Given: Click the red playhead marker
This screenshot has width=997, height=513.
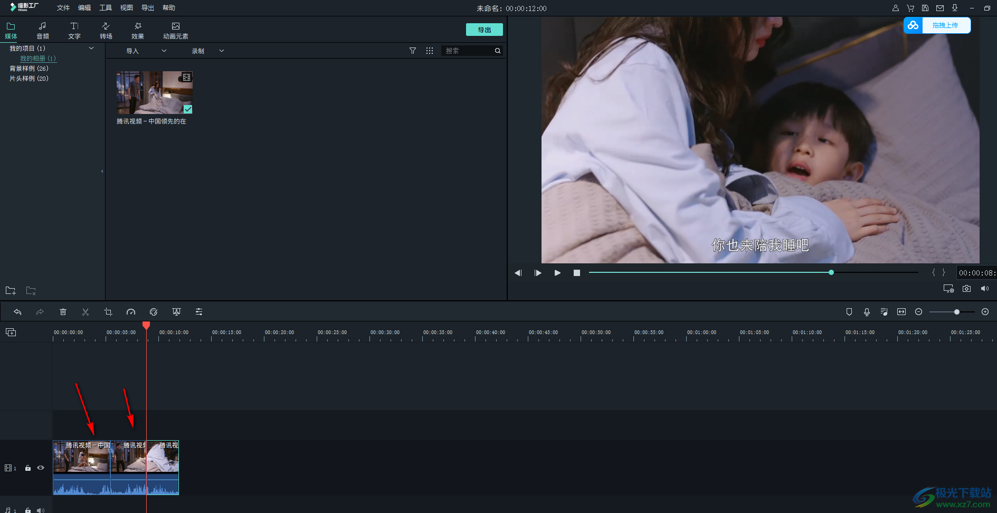Looking at the screenshot, I should click(146, 325).
